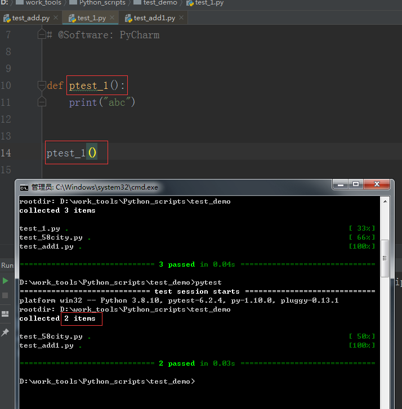Collapse the comment block fold at line 7
This screenshot has height=409, width=402.
[42, 34]
